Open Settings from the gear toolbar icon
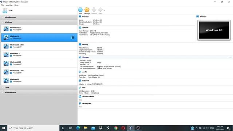 87,10
